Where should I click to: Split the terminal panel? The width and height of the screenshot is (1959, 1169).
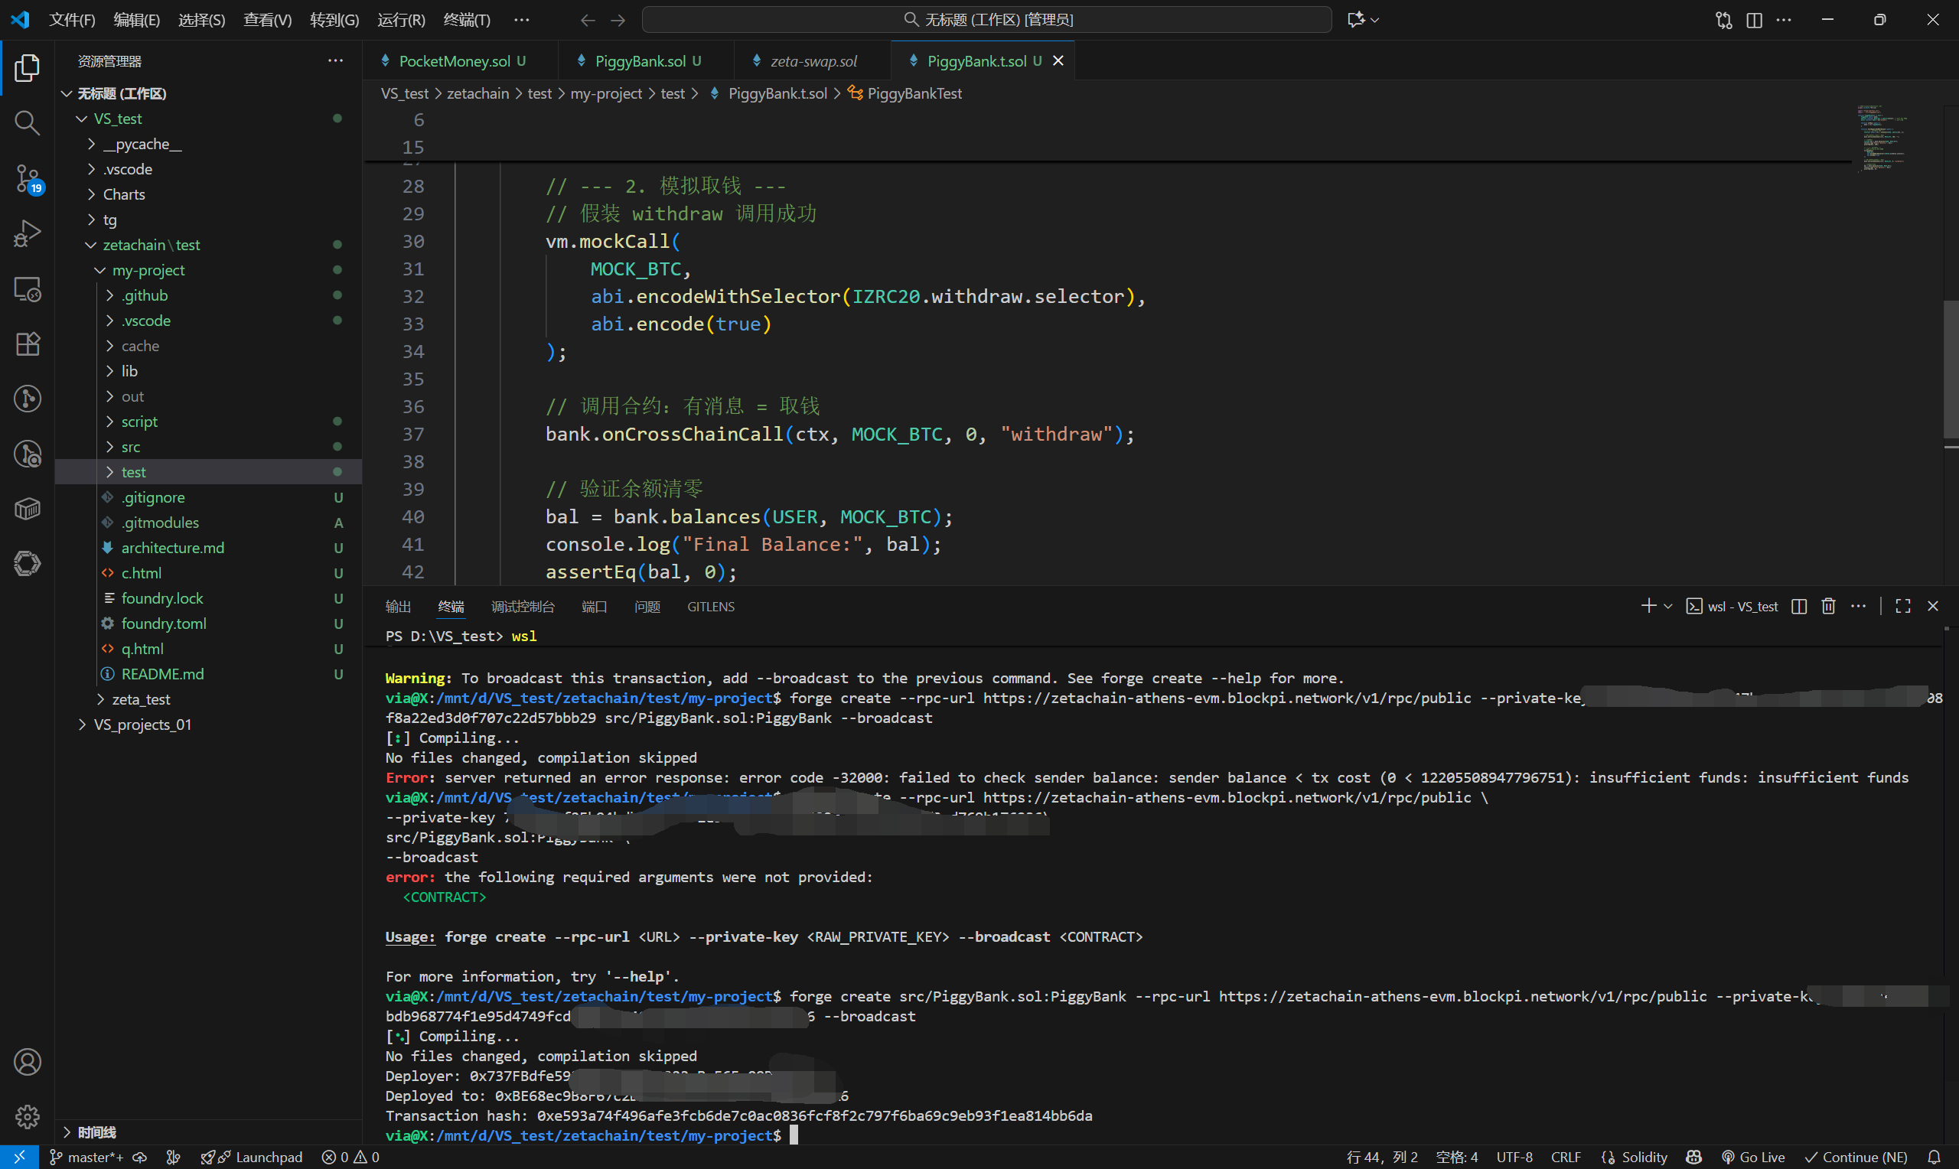coord(1799,606)
